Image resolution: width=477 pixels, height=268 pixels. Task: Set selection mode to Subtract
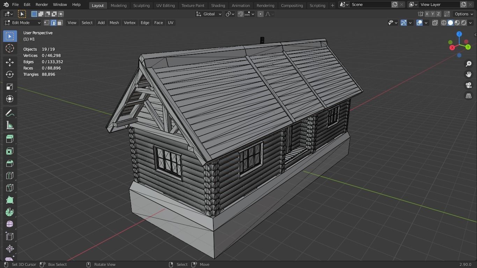tap(47, 14)
